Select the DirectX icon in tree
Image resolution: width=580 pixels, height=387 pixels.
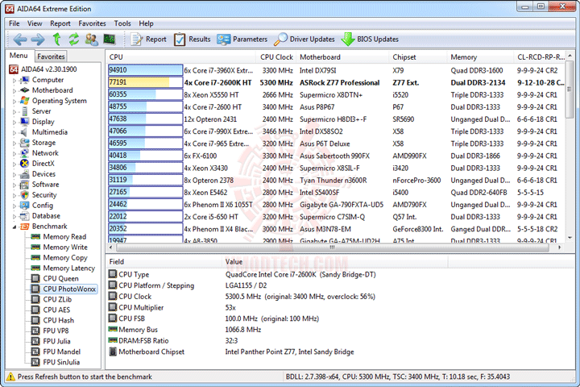(x=24, y=164)
